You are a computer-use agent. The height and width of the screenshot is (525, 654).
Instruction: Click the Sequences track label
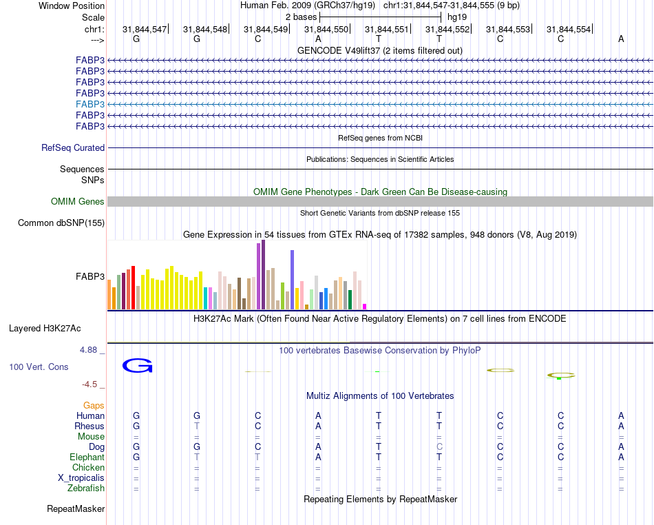[82, 169]
